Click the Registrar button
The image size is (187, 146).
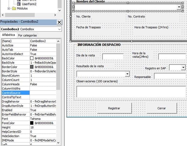[114, 108]
